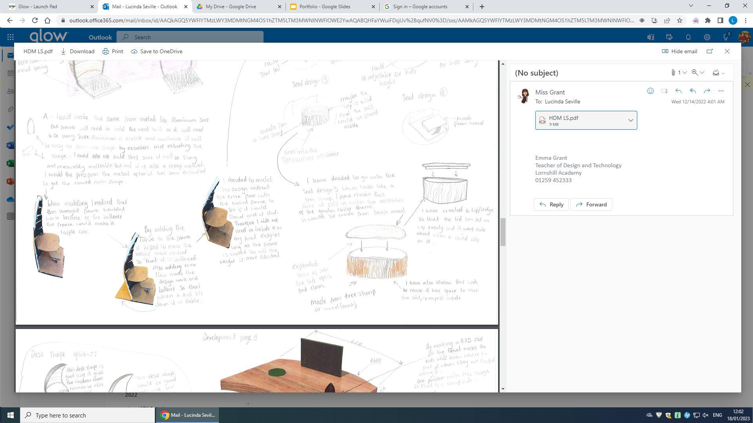Viewport: 753px width, 423px height.
Task: Click Download in attachment toolbar
Action: coord(78,51)
